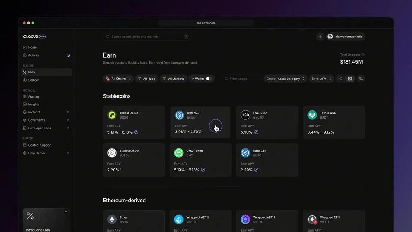
Task: Click the sUSDe token logo
Action: 112,153
